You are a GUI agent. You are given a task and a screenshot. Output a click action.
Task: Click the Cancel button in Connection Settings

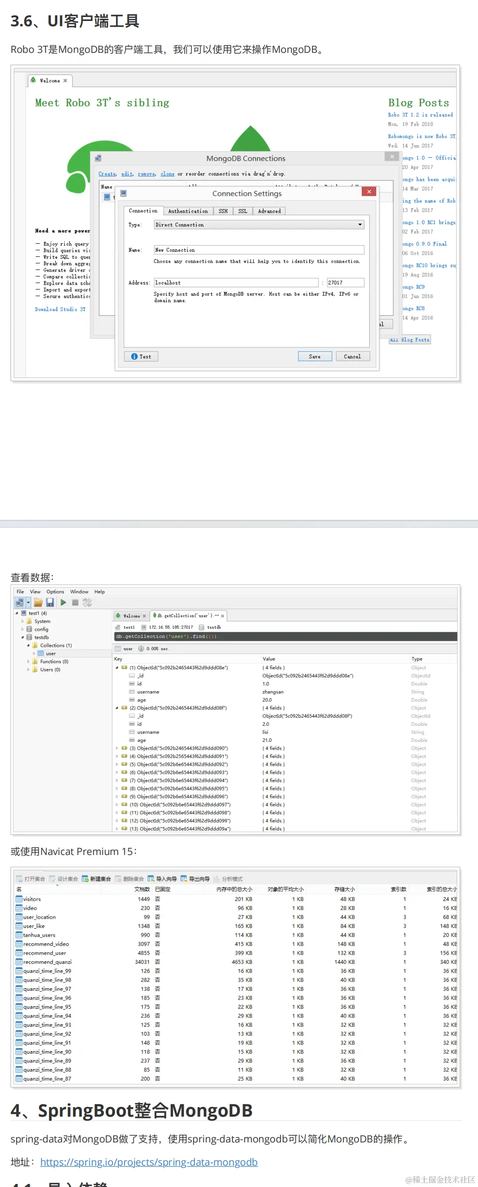coord(353,356)
